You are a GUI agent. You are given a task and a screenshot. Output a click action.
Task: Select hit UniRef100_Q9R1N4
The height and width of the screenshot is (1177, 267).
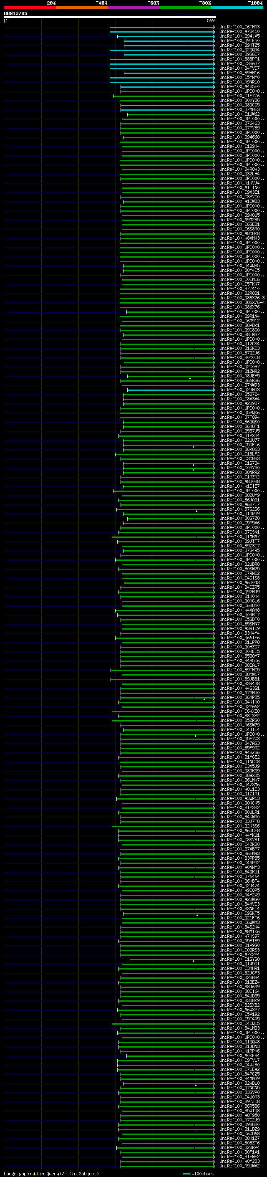239,316
